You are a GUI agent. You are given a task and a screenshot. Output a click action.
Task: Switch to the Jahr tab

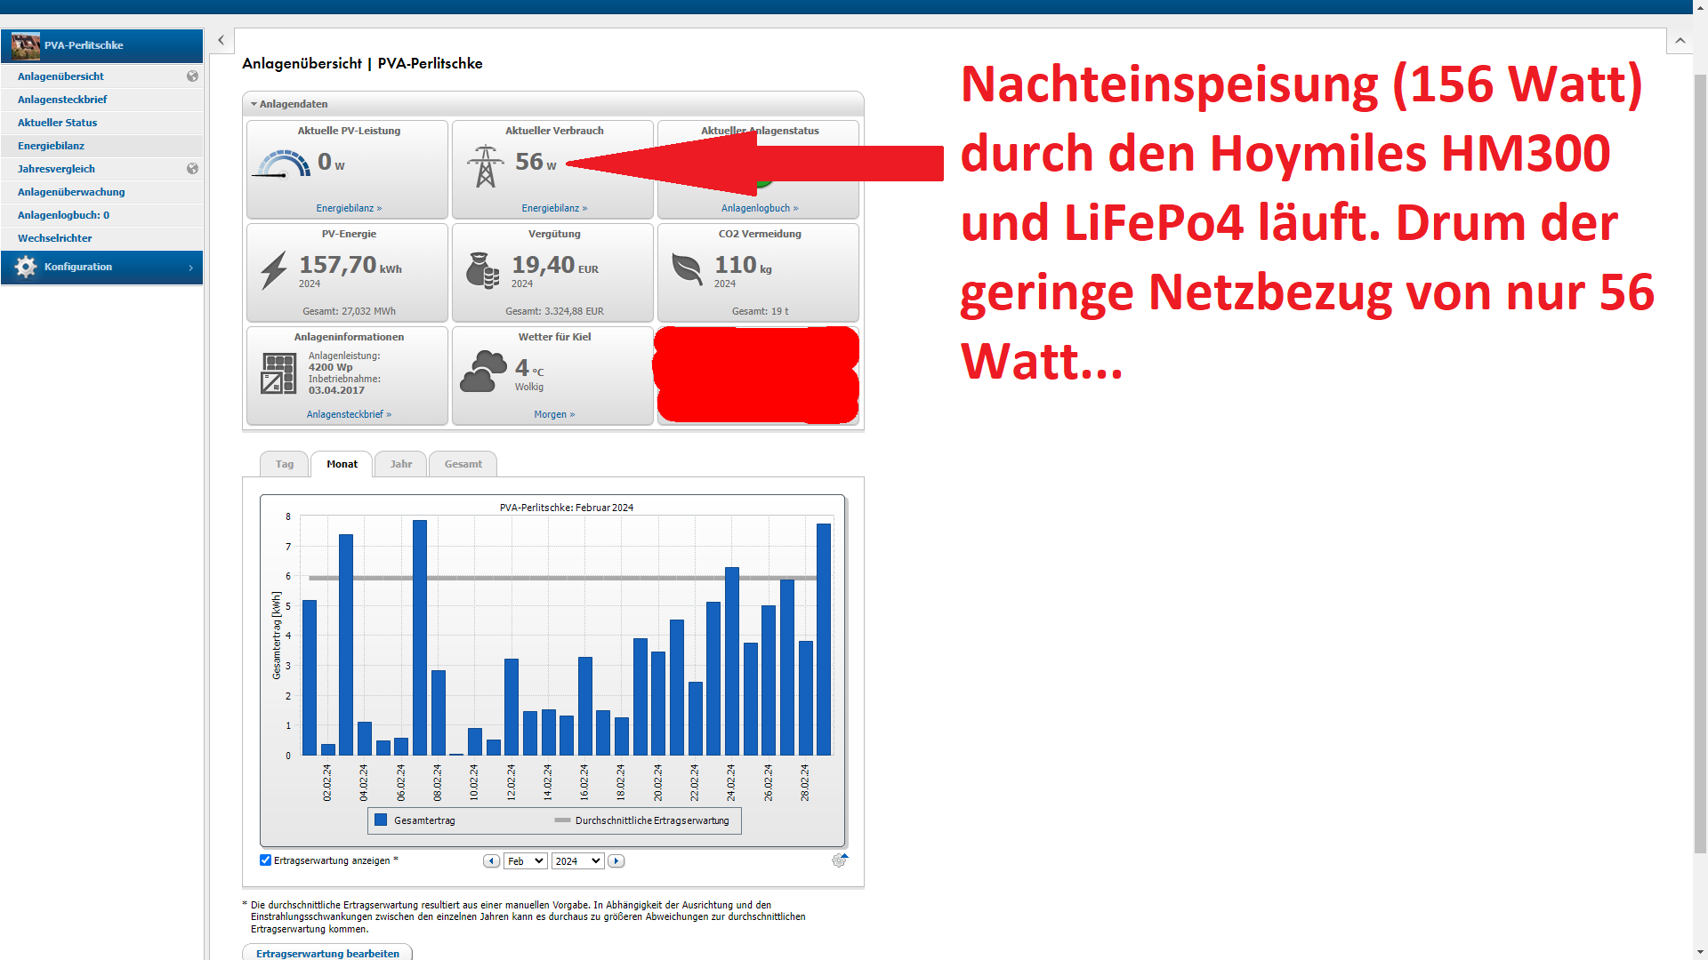pyautogui.click(x=400, y=464)
